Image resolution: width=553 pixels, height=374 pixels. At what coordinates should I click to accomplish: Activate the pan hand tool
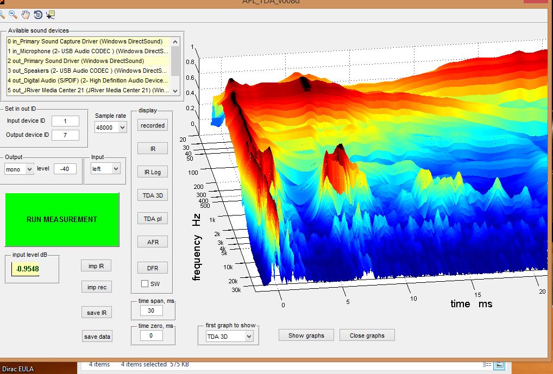point(26,15)
